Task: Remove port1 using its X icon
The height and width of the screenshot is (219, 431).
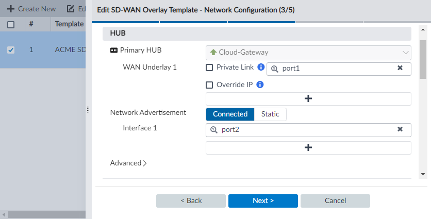Action: (x=400, y=68)
